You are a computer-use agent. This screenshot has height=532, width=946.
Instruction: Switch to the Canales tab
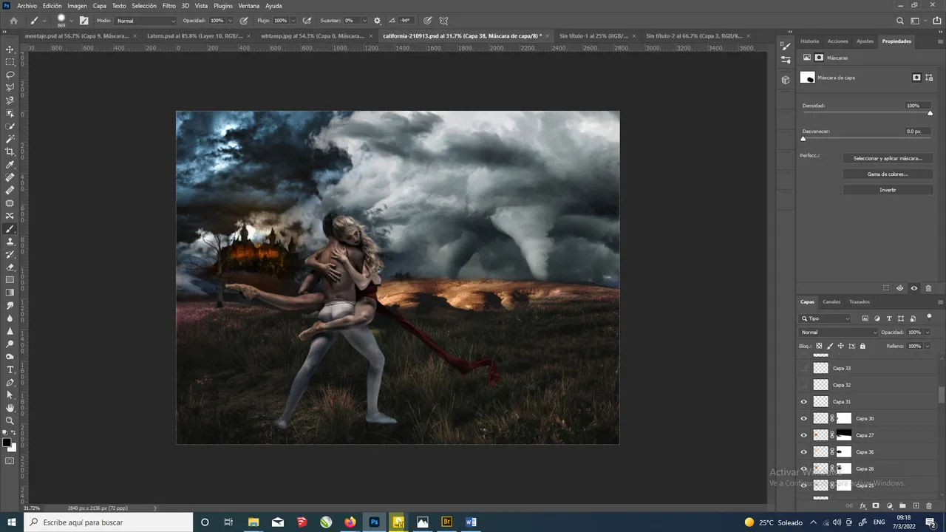pyautogui.click(x=831, y=301)
